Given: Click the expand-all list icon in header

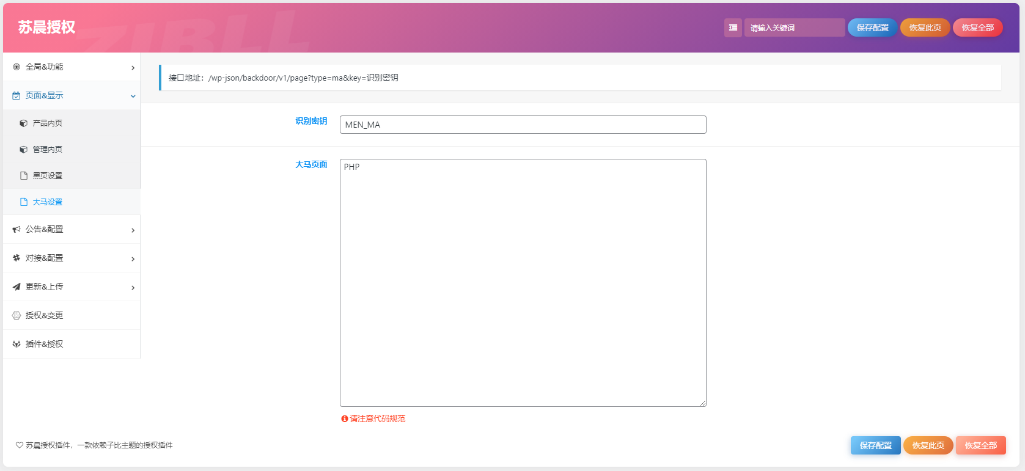Looking at the screenshot, I should [x=733, y=27].
